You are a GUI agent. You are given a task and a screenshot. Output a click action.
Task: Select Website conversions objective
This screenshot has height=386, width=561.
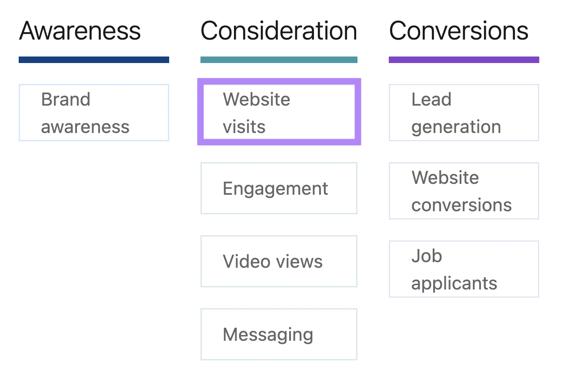point(464,191)
